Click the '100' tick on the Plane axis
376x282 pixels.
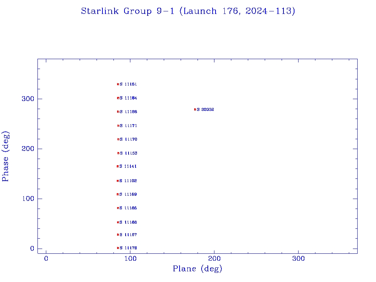click(130, 258)
